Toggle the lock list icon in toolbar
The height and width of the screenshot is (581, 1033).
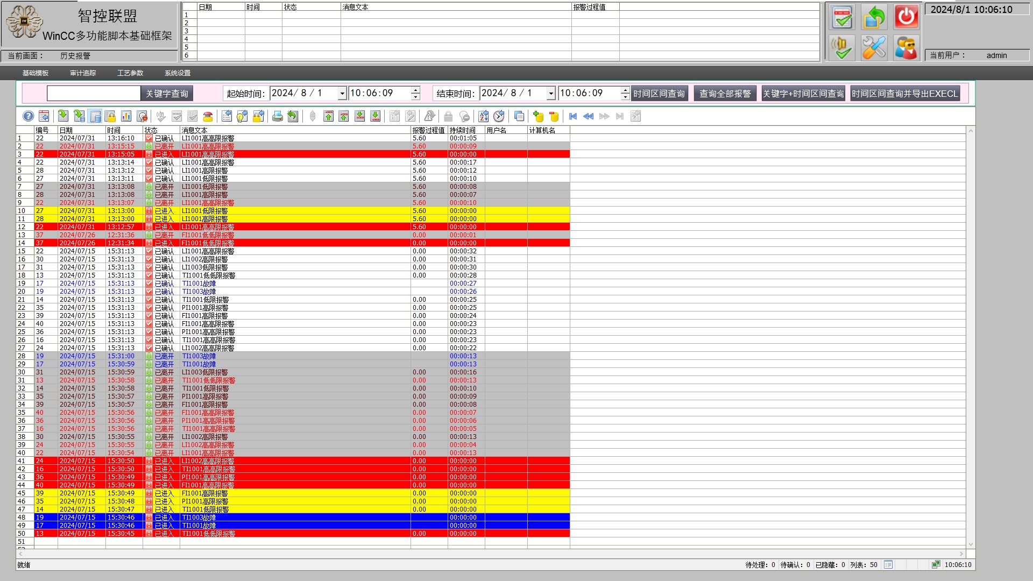(110, 116)
